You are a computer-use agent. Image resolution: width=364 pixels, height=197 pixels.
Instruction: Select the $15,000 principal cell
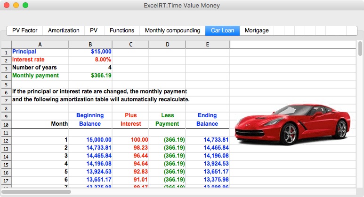[90, 52]
